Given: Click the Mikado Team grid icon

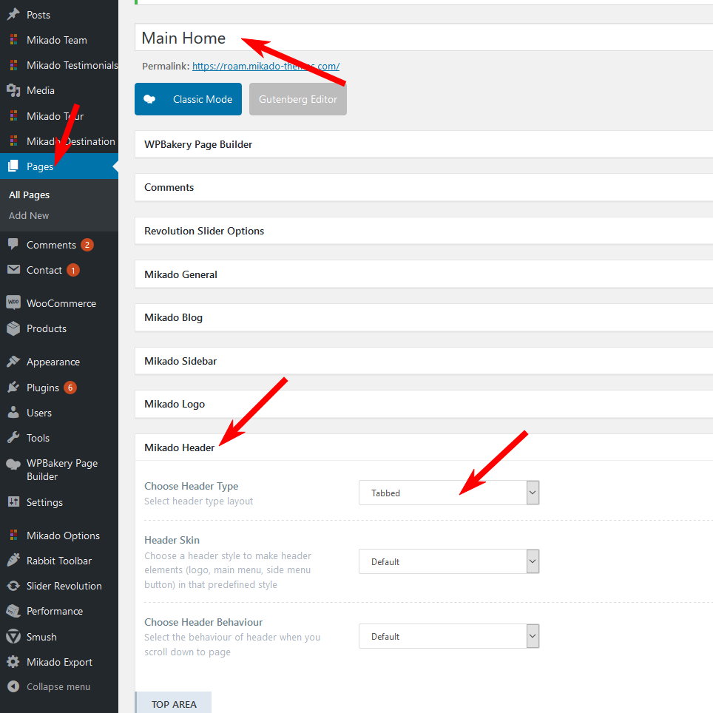Looking at the screenshot, I should click(x=13, y=40).
